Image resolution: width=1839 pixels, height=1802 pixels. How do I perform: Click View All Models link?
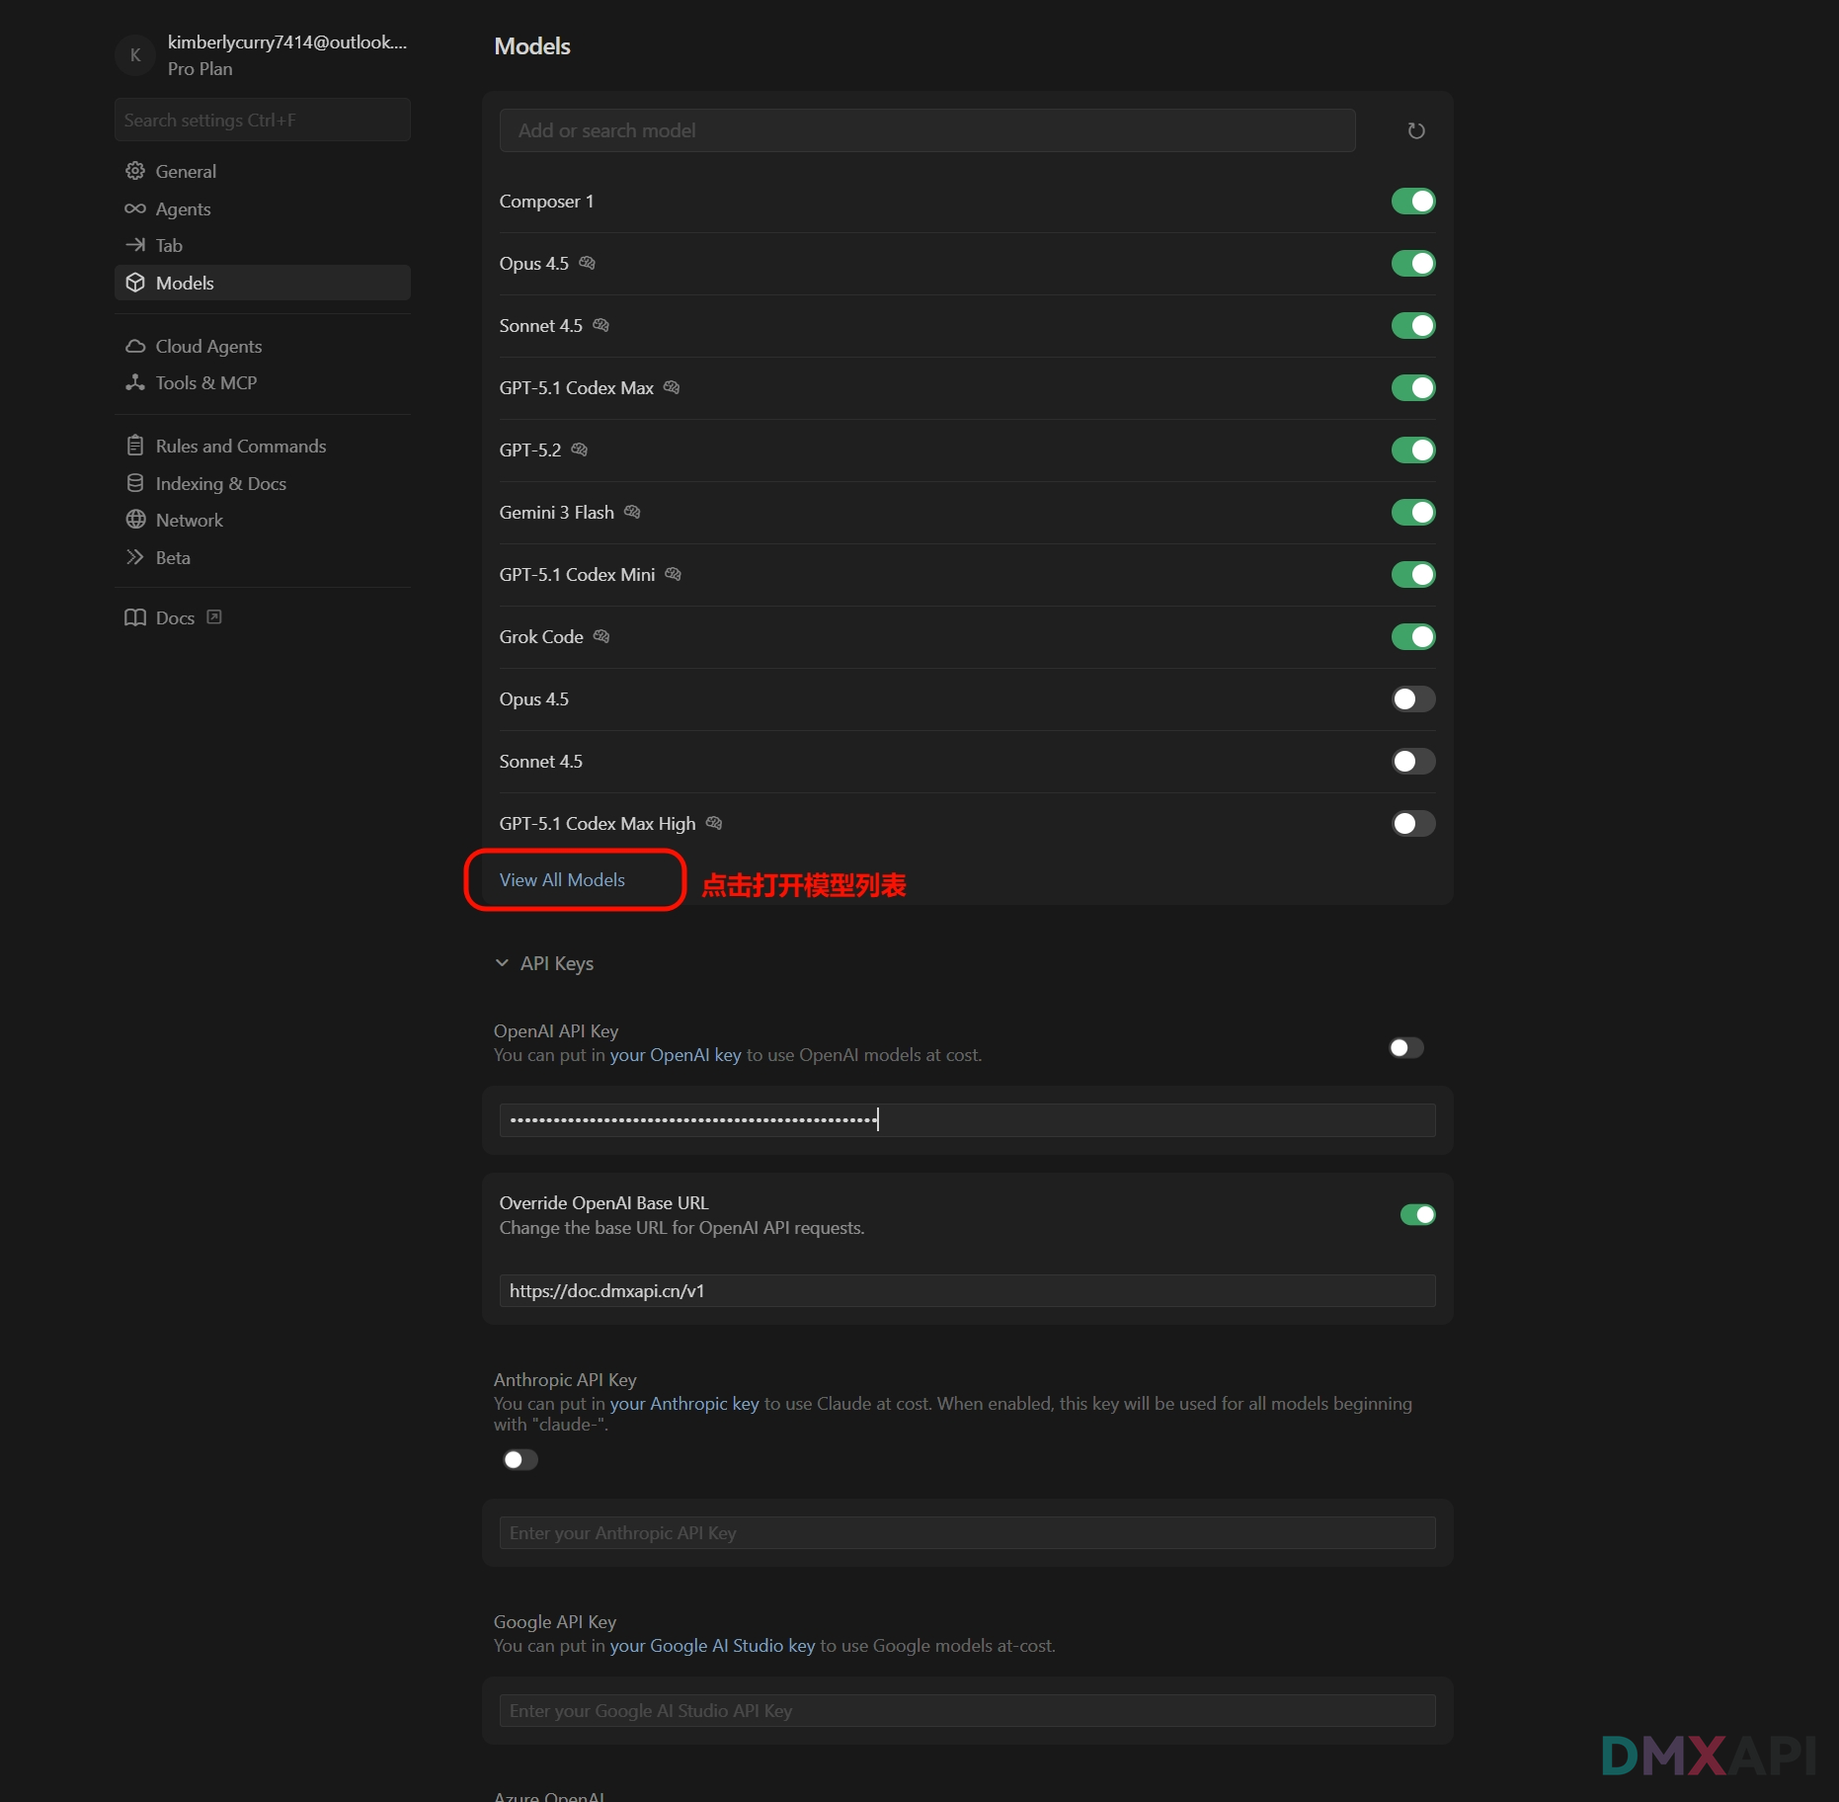[562, 879]
